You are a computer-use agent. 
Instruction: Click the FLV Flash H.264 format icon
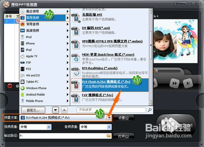[x=76, y=85]
